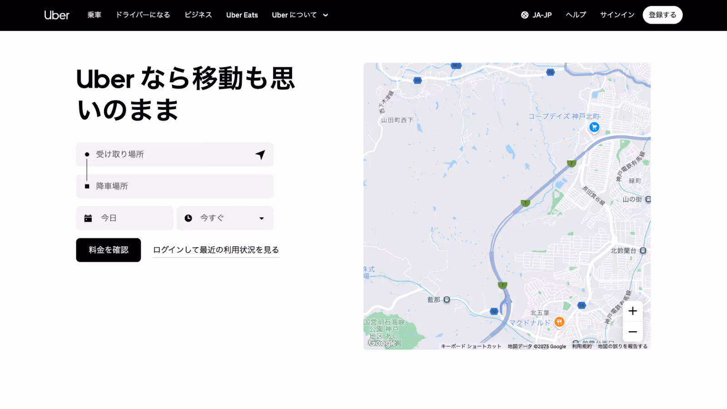
Task: Click the Uber logo in header
Action: [x=57, y=15]
